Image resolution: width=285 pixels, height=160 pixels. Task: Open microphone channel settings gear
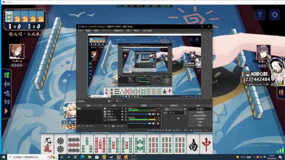pyautogui.click(x=158, y=114)
